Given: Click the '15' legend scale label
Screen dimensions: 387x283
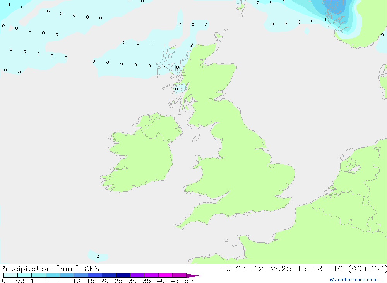Looking at the screenshot, I should [91, 281].
